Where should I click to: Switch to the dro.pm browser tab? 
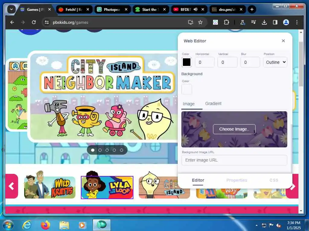pos(228,9)
